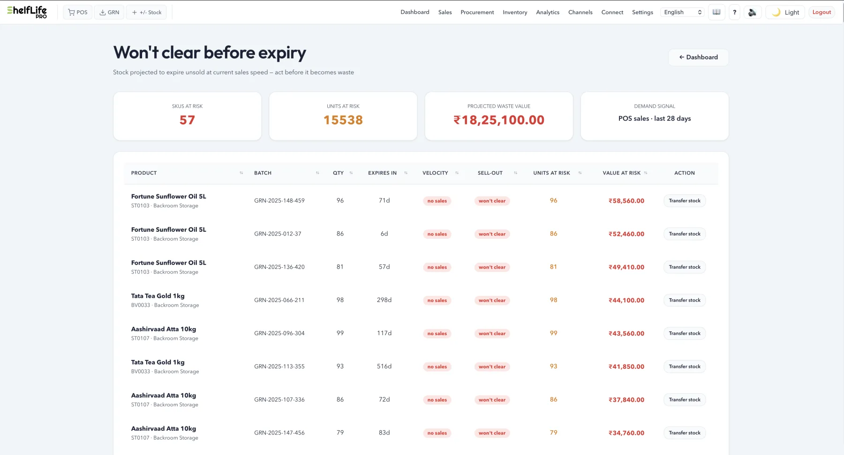
Task: Click the Projected Waste Value card
Action: 499,116
